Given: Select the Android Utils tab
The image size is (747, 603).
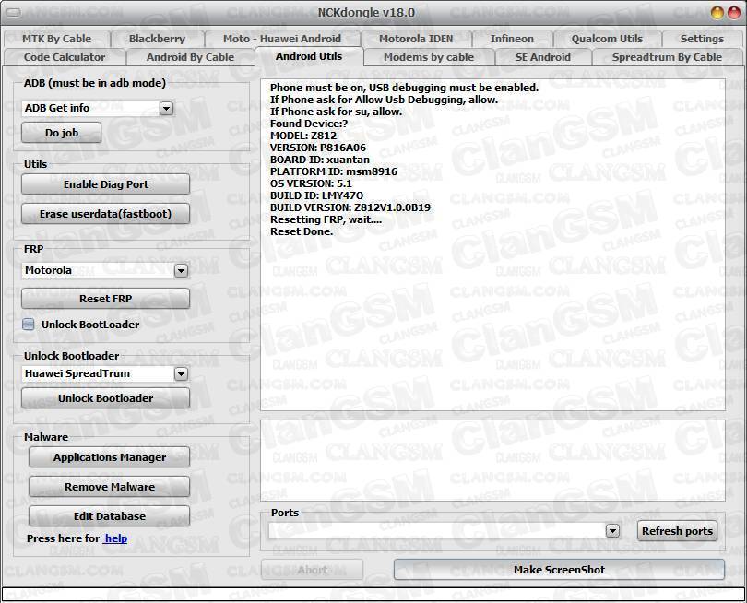Looking at the screenshot, I should click(x=309, y=56).
